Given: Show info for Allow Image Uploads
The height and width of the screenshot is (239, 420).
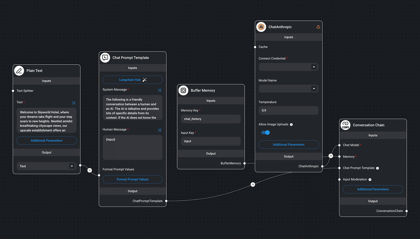Looking at the screenshot, I should click(x=291, y=125).
